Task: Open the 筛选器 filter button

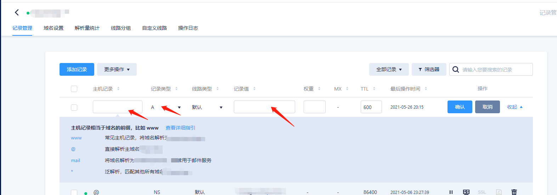Action: [x=429, y=69]
